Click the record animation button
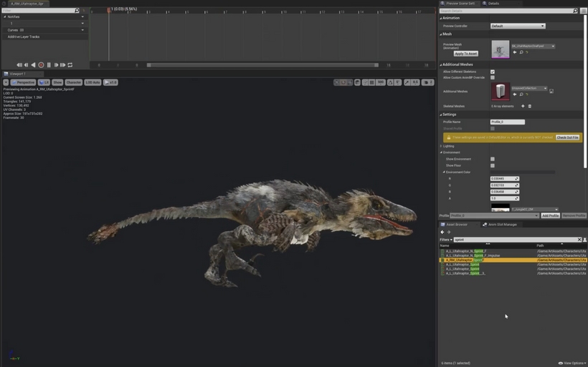Image resolution: width=588 pixels, height=367 pixels. click(41, 65)
